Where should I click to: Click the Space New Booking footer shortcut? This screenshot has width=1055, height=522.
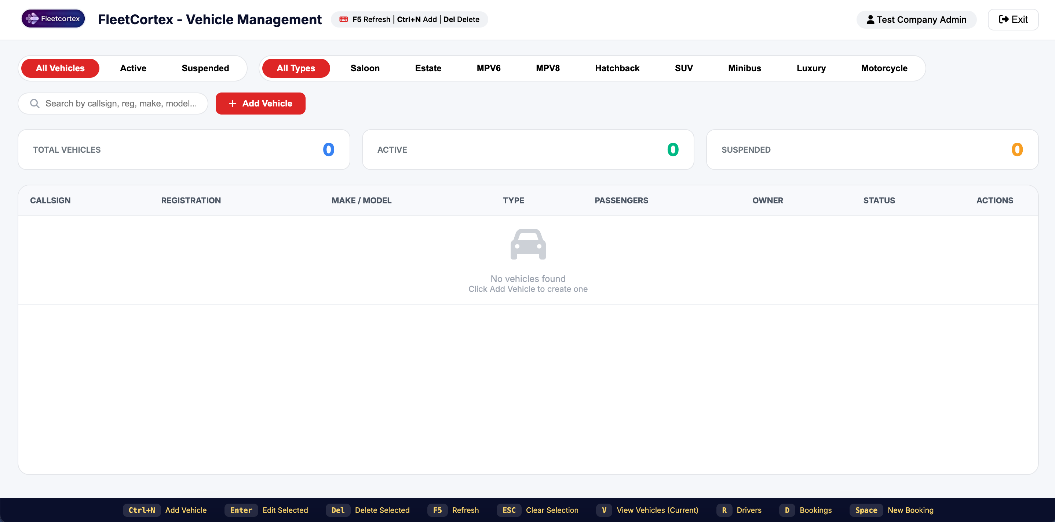(x=892, y=510)
